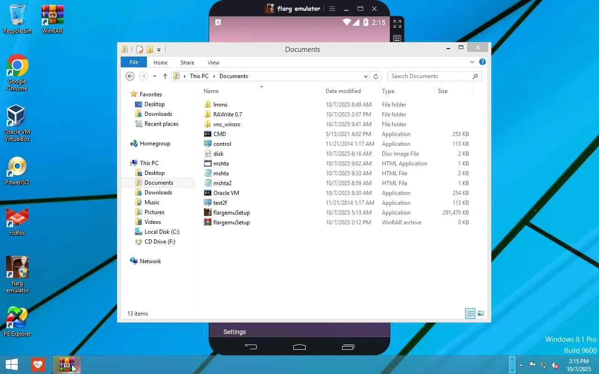Switch to the Share ribbon tab
This screenshot has height=374, width=599.
tap(187, 62)
